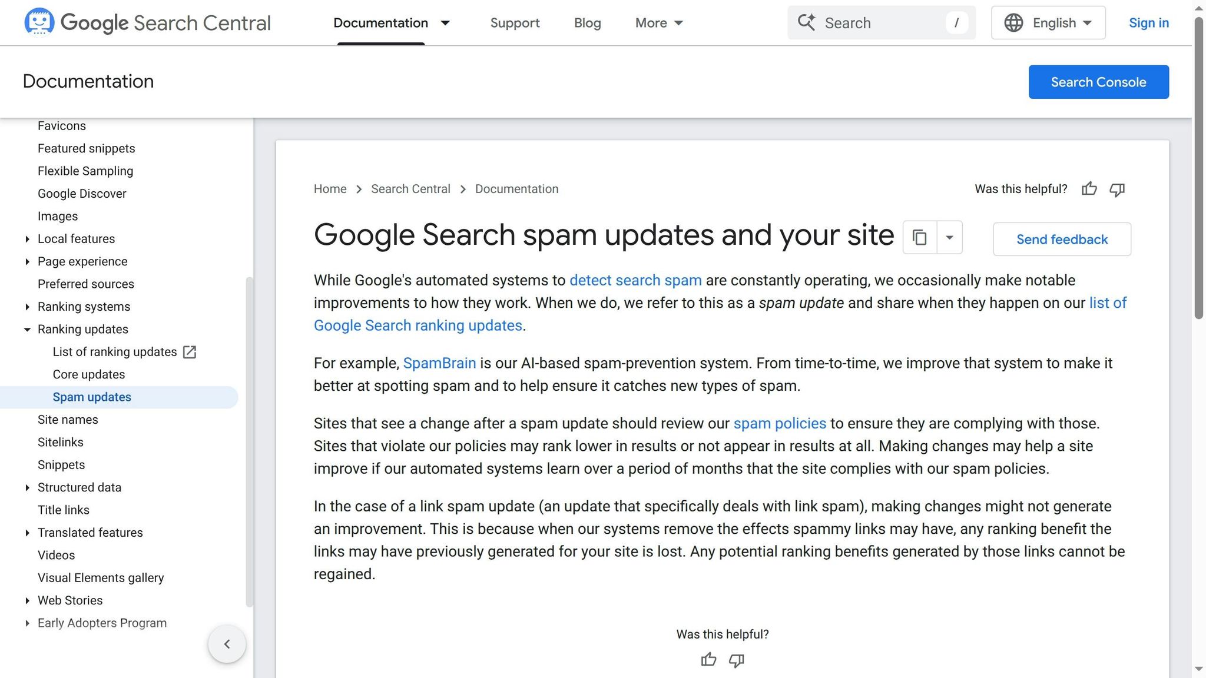
Task: Select Title links in sidebar
Action: [x=64, y=510]
